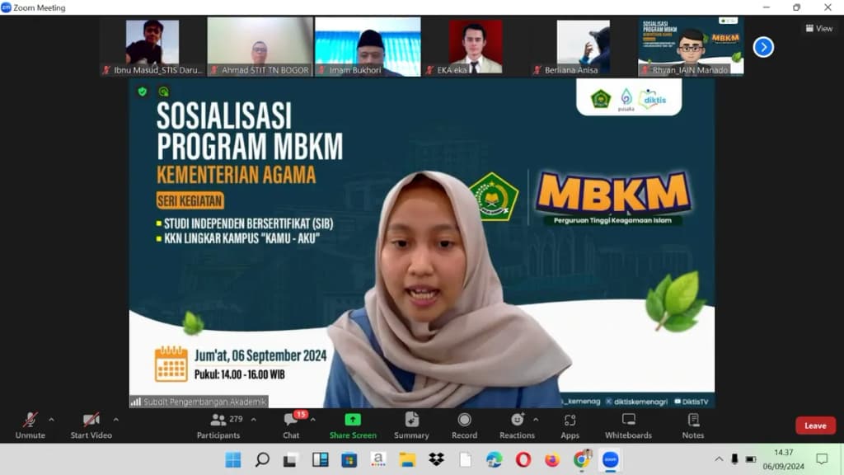844x475 pixels.
Task: Open audio options arrow beside Unmute
Action: click(51, 420)
